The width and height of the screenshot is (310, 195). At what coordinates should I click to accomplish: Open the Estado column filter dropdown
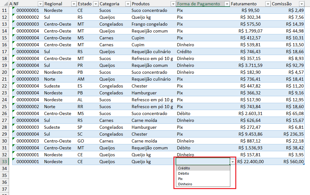(96, 3)
